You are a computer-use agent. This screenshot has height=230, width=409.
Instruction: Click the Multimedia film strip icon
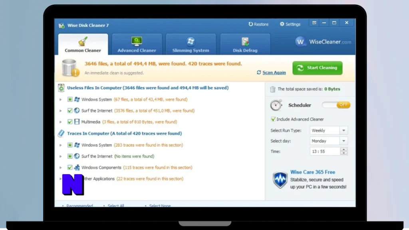[77, 122]
